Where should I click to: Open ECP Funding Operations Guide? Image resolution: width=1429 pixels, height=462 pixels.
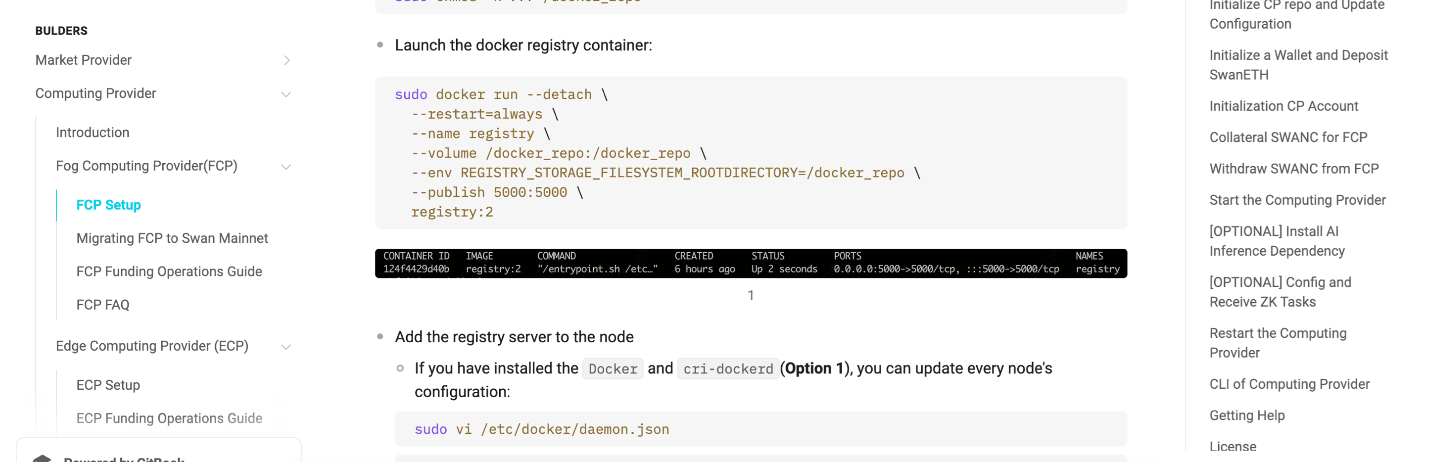tap(169, 418)
